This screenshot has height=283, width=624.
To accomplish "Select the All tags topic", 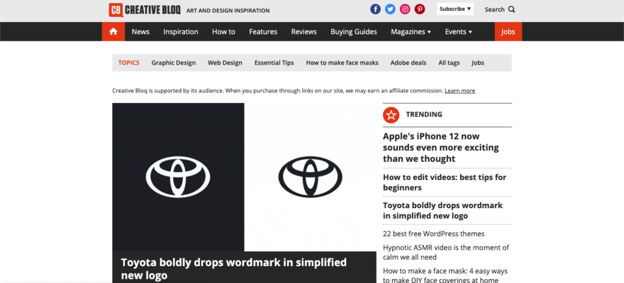I will click(449, 63).
